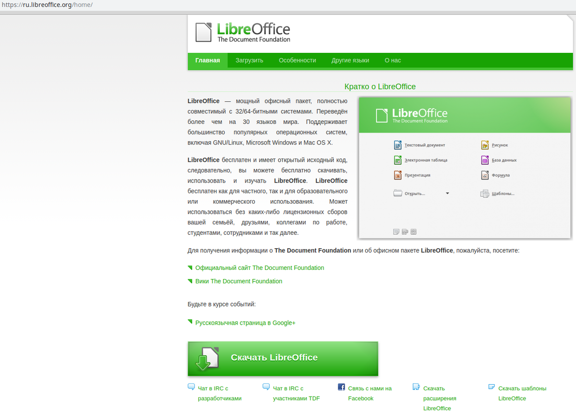The image size is (576, 412).
Task: Click the browser address bar URL
Action: coord(46,5)
